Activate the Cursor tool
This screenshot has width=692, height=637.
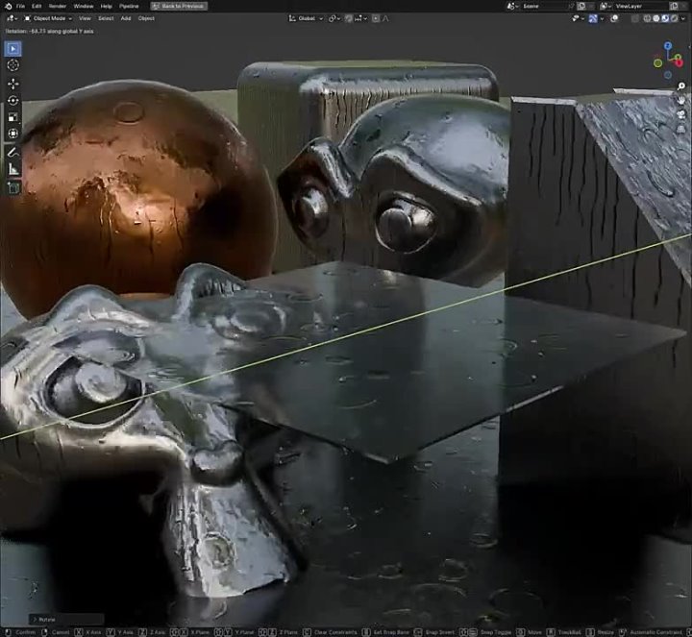click(x=13, y=64)
